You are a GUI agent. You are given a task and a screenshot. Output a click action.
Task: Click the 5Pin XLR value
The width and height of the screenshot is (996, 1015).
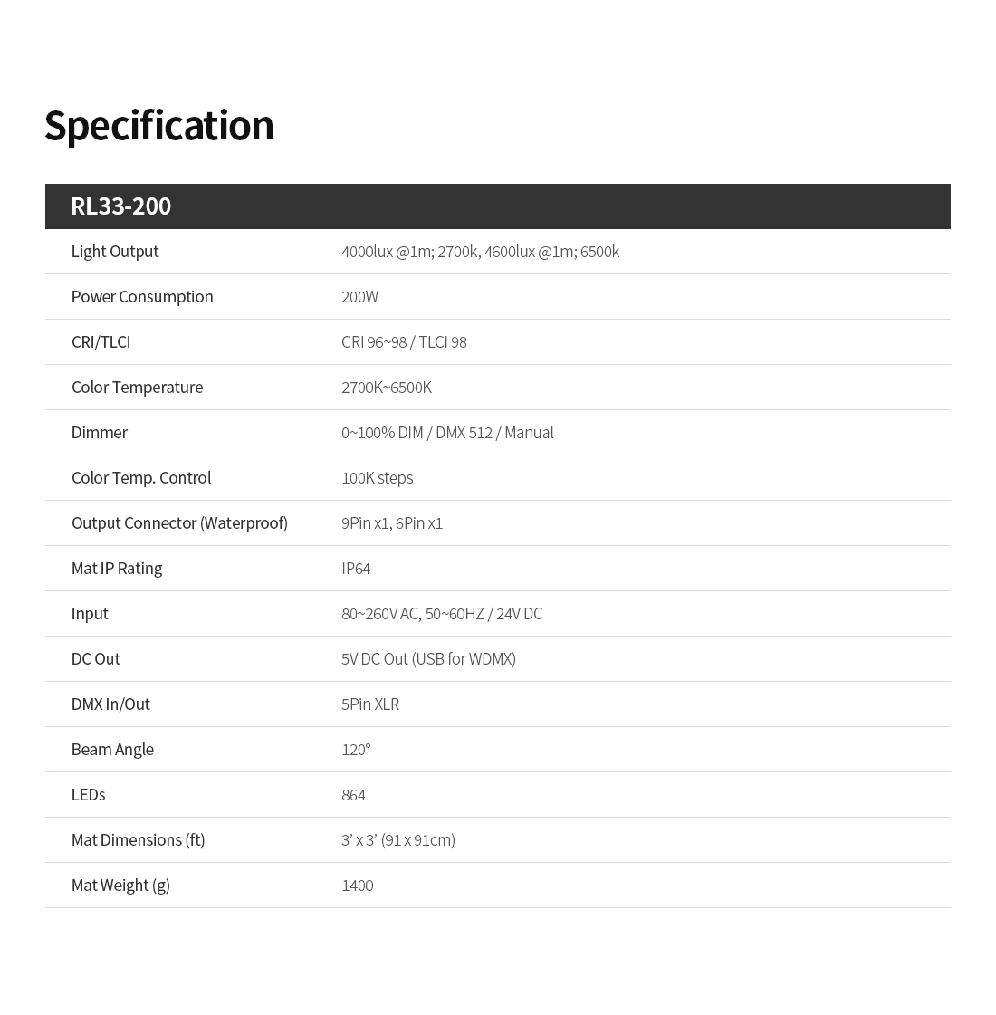(x=370, y=705)
